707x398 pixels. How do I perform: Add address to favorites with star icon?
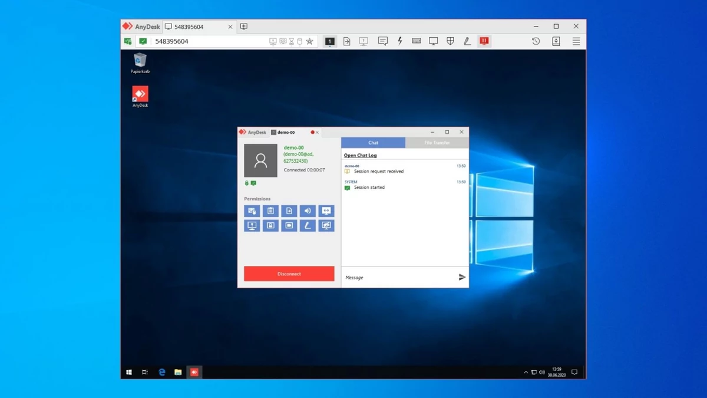click(x=309, y=41)
